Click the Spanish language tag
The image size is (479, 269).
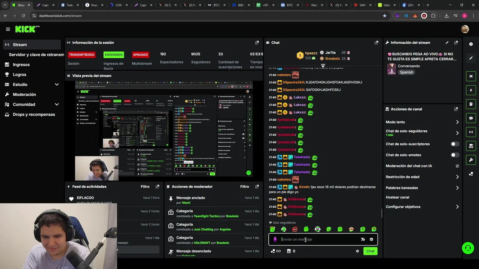pyautogui.click(x=406, y=72)
